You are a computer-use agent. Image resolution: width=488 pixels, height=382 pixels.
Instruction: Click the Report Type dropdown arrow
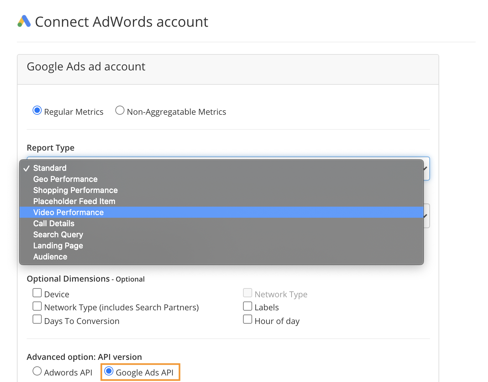426,169
